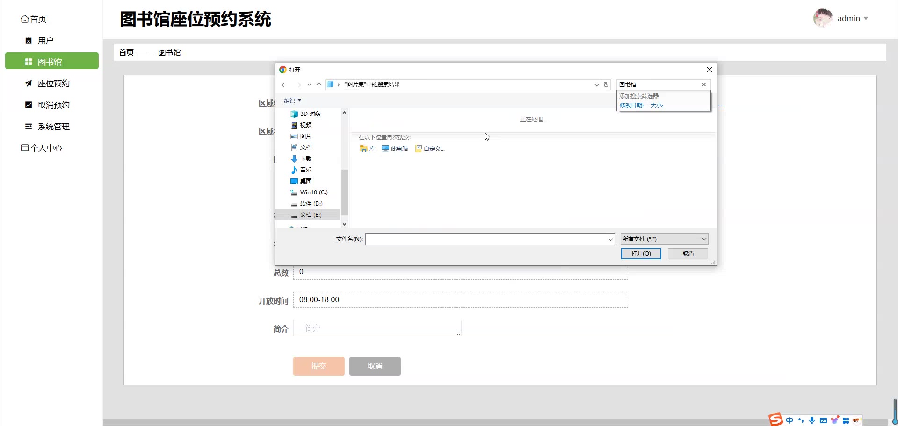
Task: Add the 修改日期 search filter
Action: 632,106
